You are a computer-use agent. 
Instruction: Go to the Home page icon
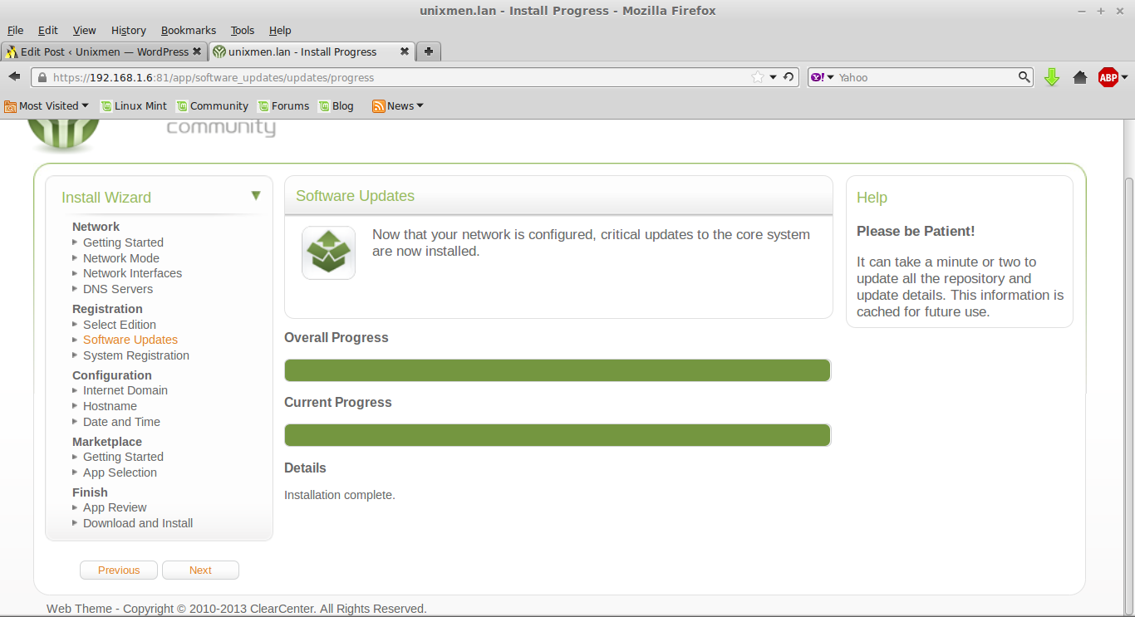(x=1080, y=77)
